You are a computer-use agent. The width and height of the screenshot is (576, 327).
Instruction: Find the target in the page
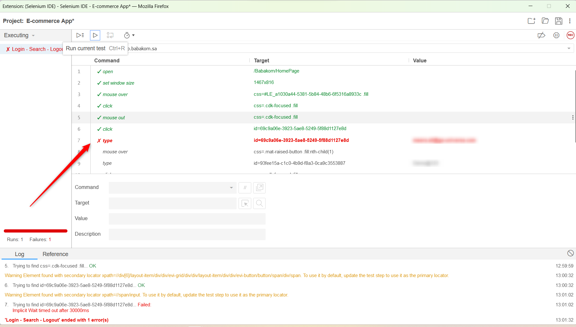pyautogui.click(x=259, y=203)
